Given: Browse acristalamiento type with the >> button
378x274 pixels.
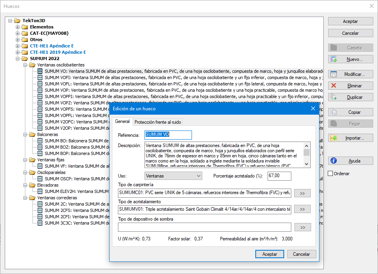Looking at the screenshot, I should point(302,209).
